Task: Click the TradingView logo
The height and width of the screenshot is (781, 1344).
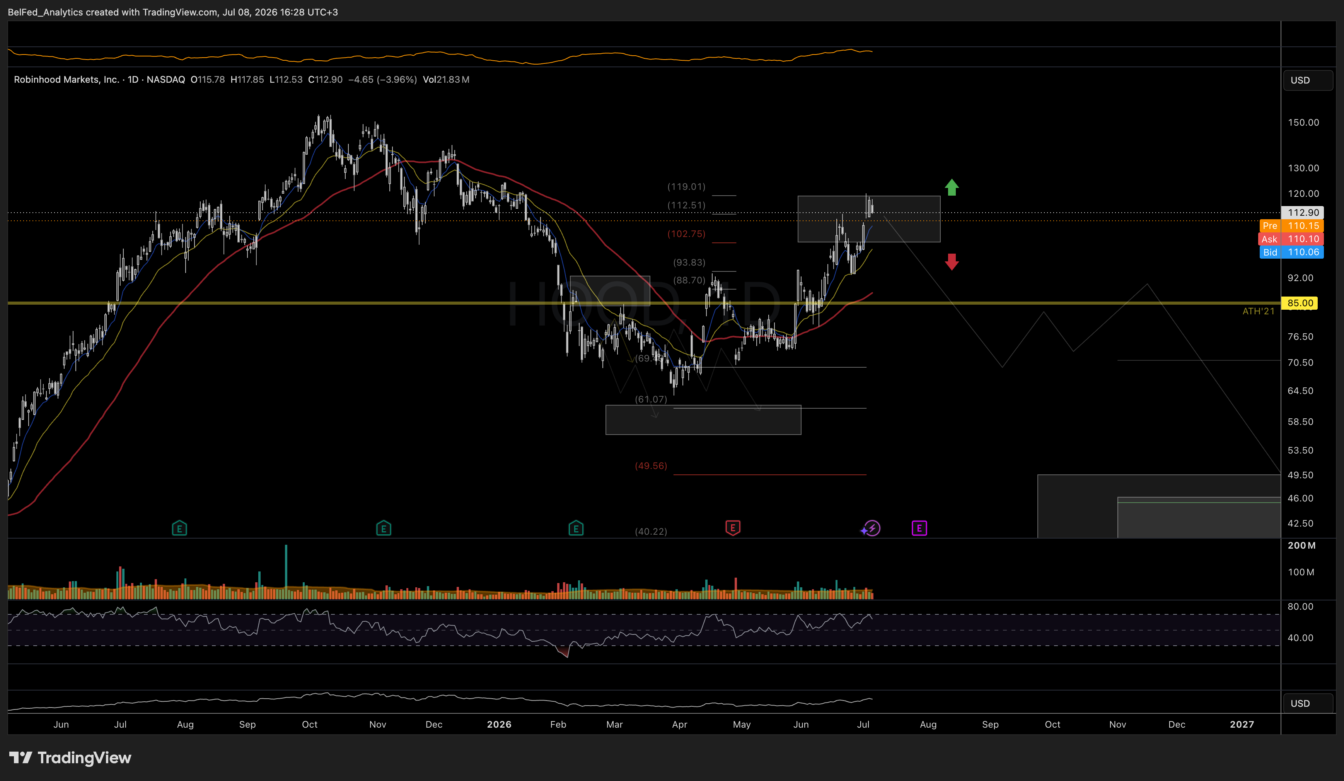Action: 70,757
